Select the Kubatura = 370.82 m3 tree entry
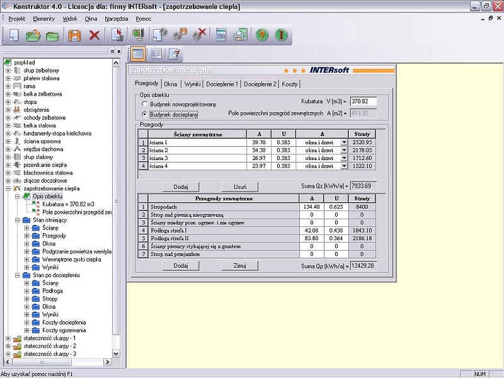 click(68, 204)
